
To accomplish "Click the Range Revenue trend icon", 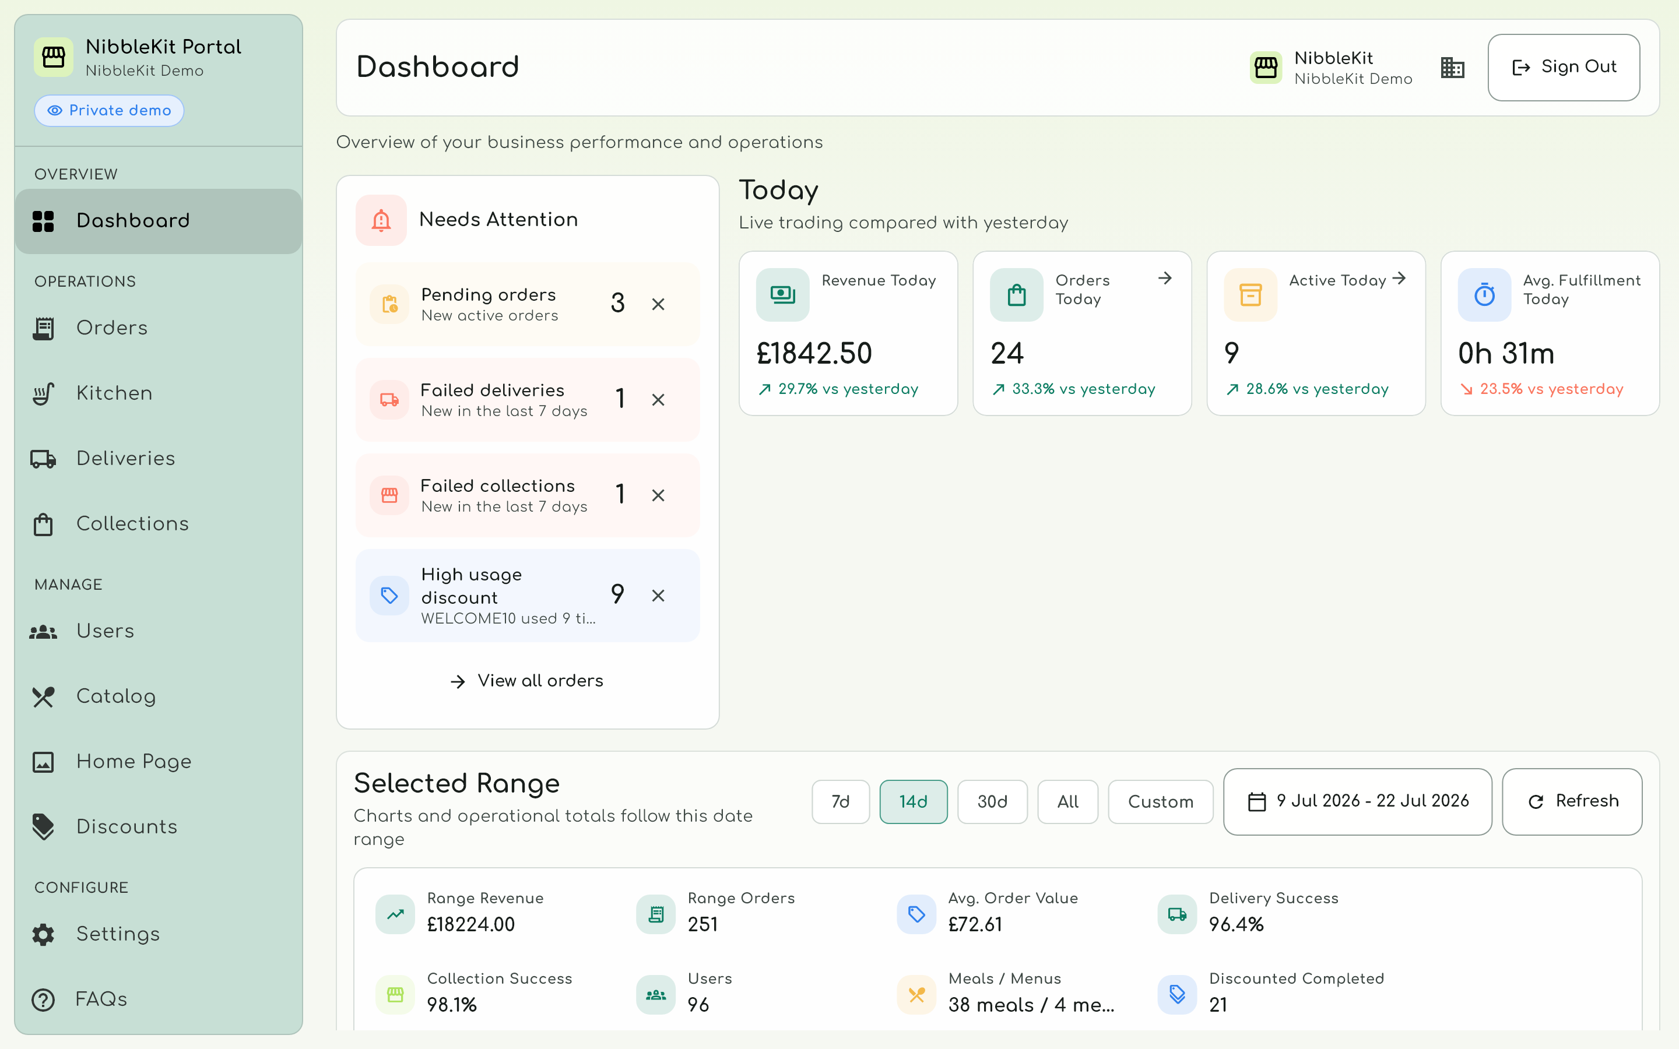I will (395, 914).
